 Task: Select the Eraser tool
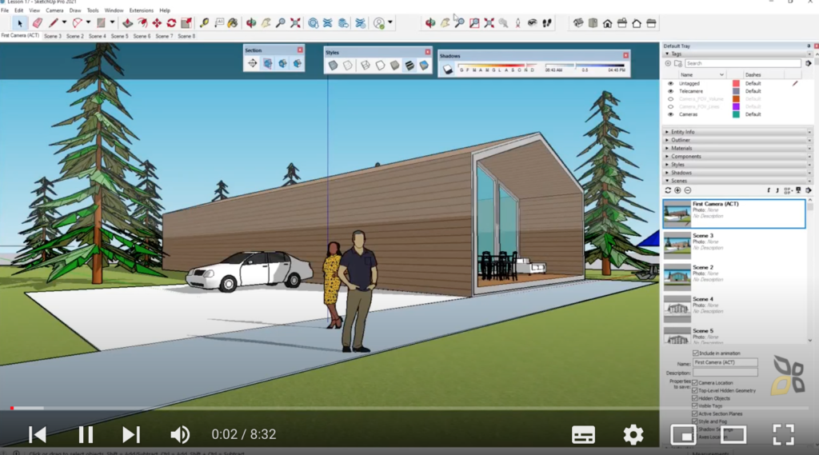point(37,23)
